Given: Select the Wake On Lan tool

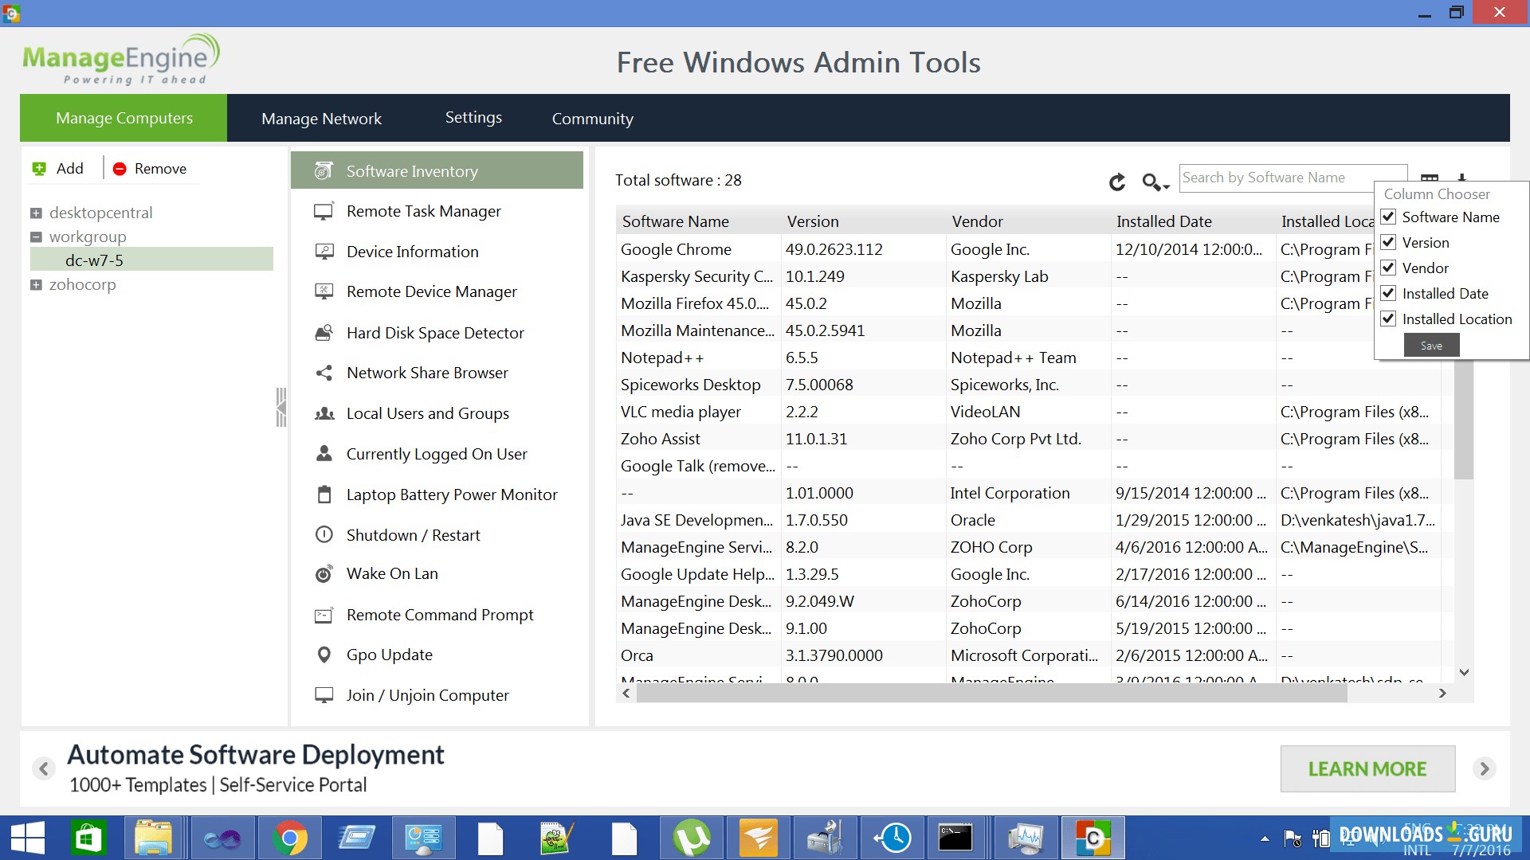Looking at the screenshot, I should (391, 573).
